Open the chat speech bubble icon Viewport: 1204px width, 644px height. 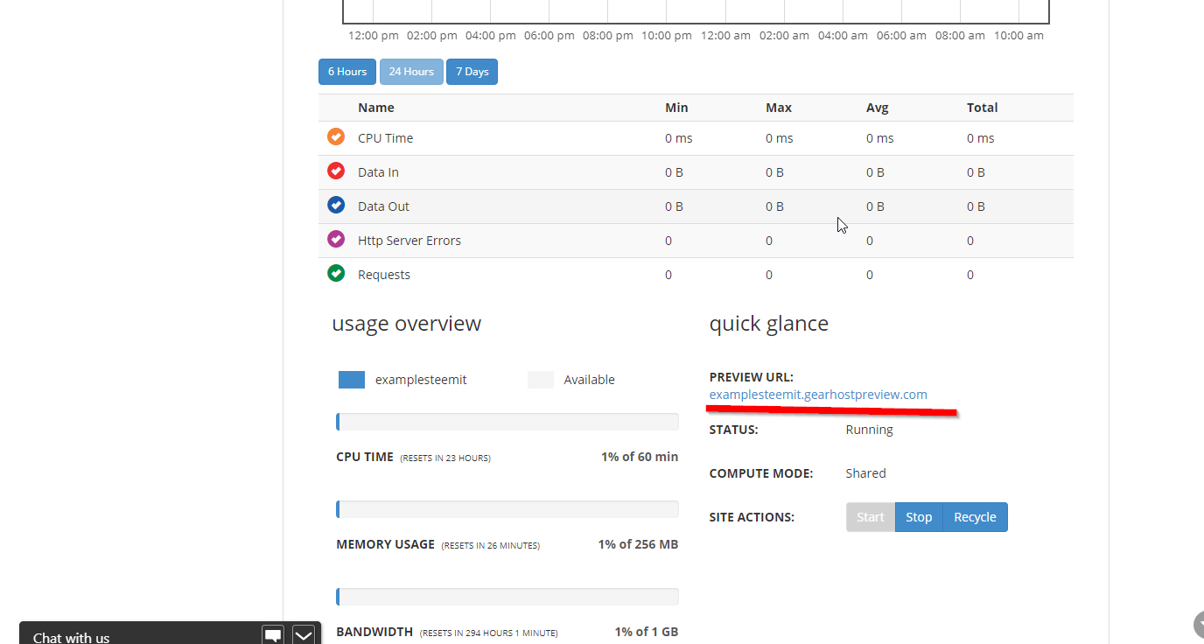click(273, 636)
